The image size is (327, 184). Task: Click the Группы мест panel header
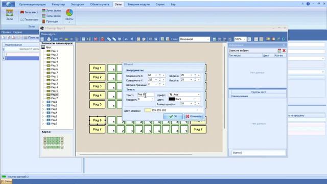tap(259, 92)
